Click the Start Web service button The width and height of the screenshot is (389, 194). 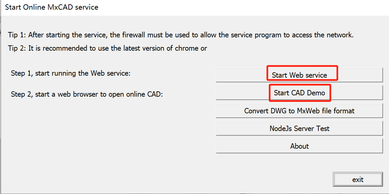click(x=299, y=75)
